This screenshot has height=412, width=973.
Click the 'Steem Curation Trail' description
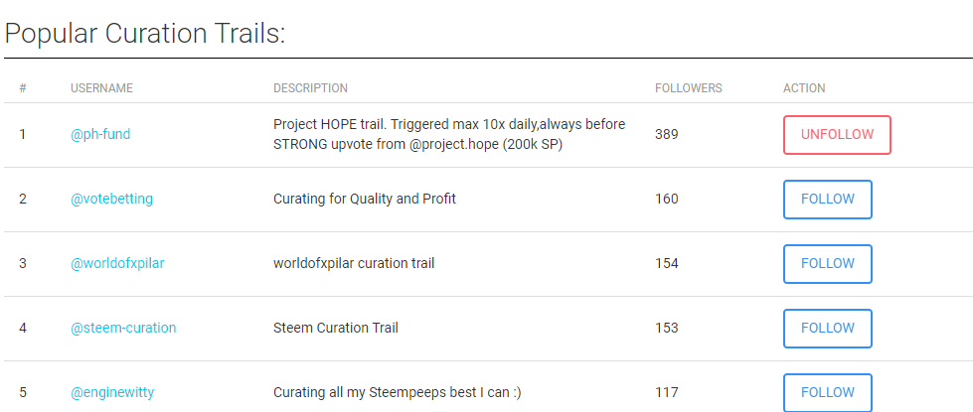tap(335, 329)
